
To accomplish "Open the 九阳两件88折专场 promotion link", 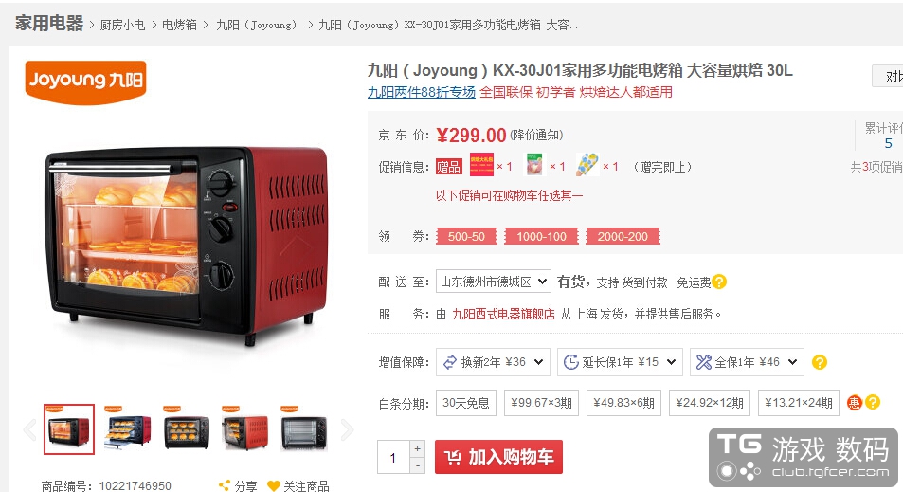I will (422, 92).
